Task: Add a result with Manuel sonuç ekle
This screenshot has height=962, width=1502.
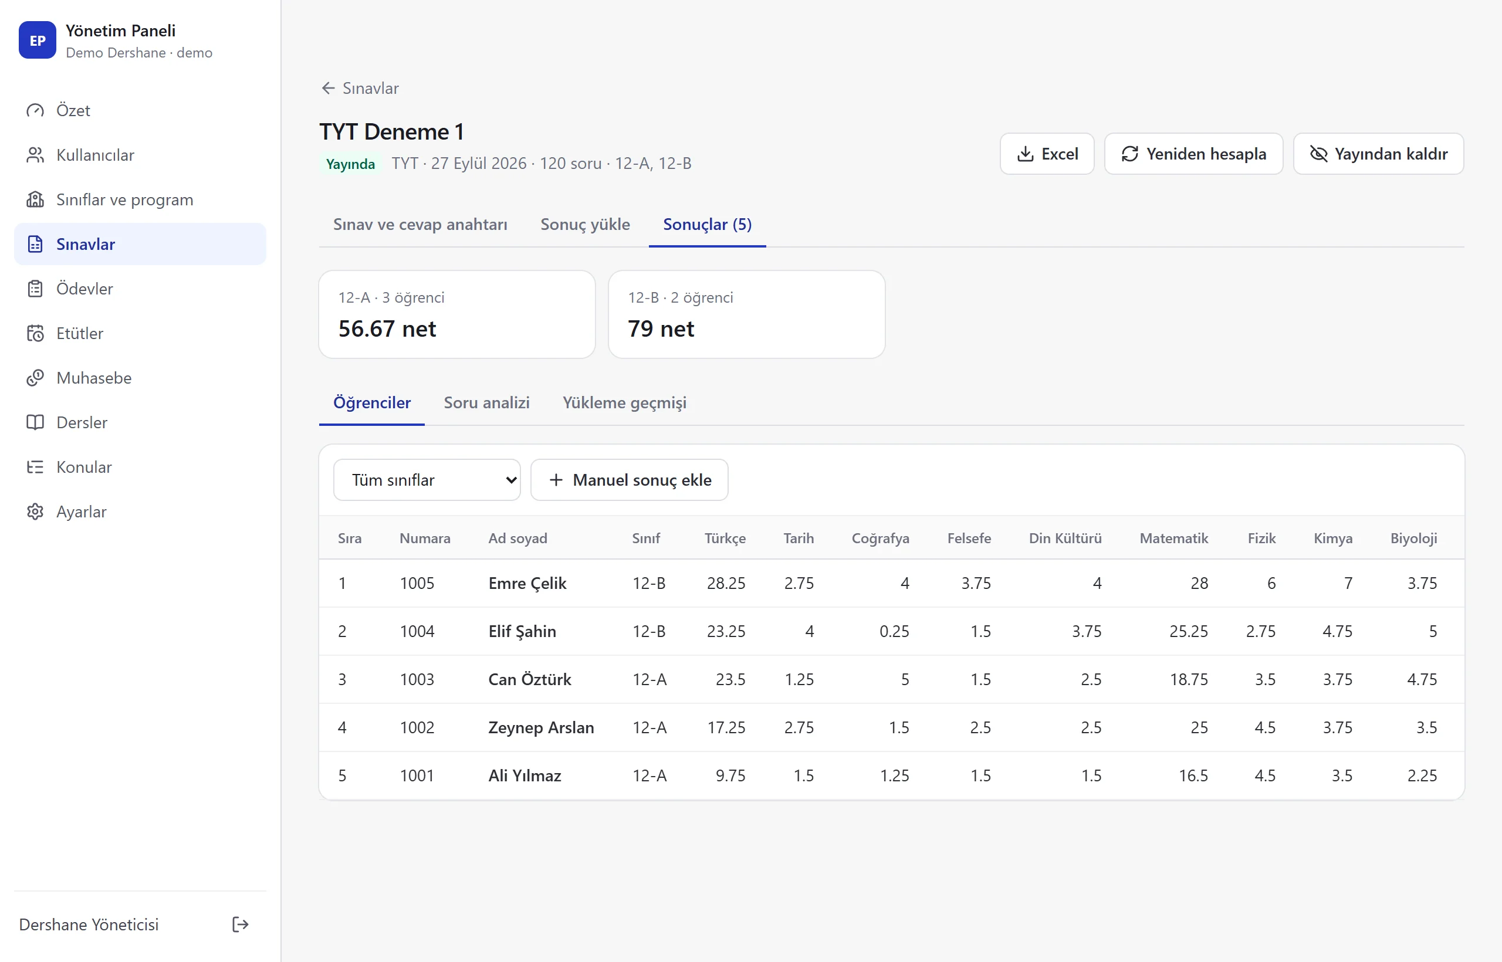Action: [x=629, y=480]
